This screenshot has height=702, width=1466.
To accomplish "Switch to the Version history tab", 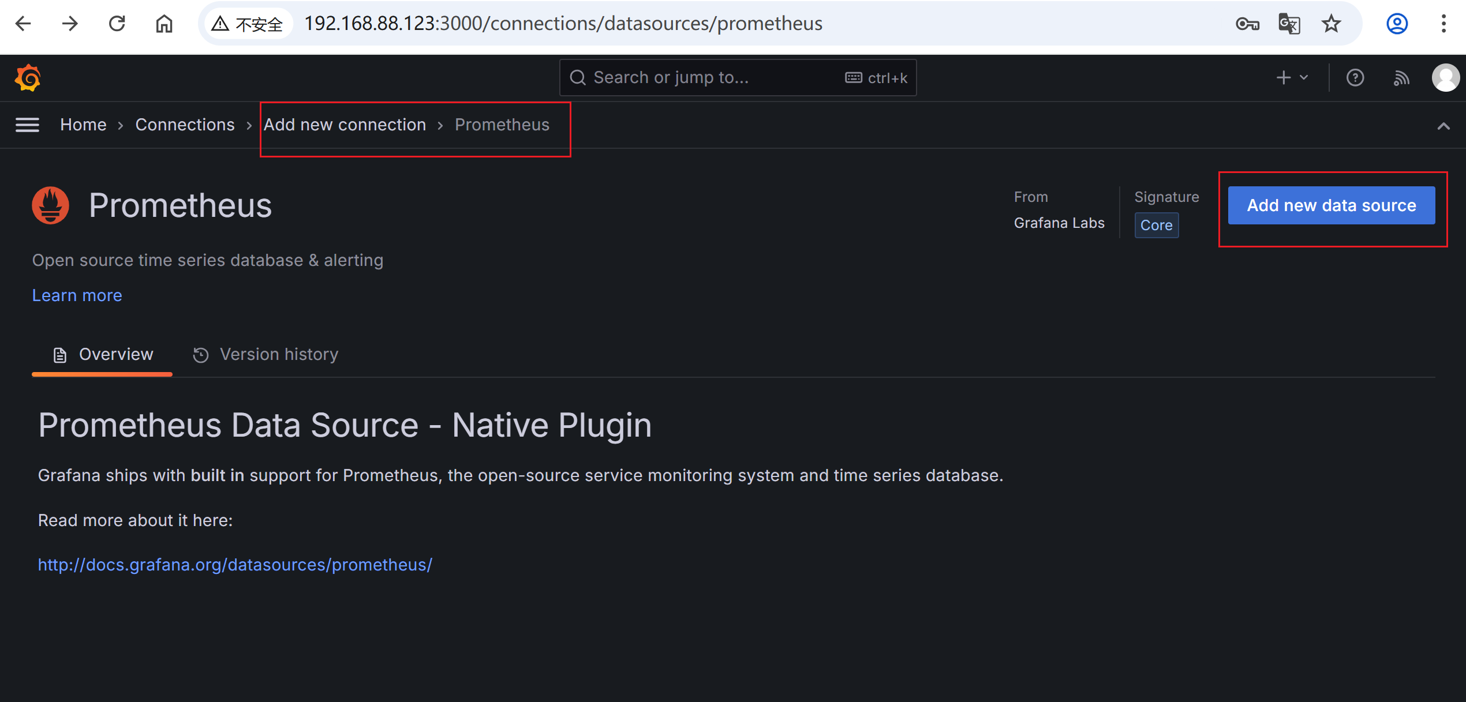I will click(x=266, y=354).
